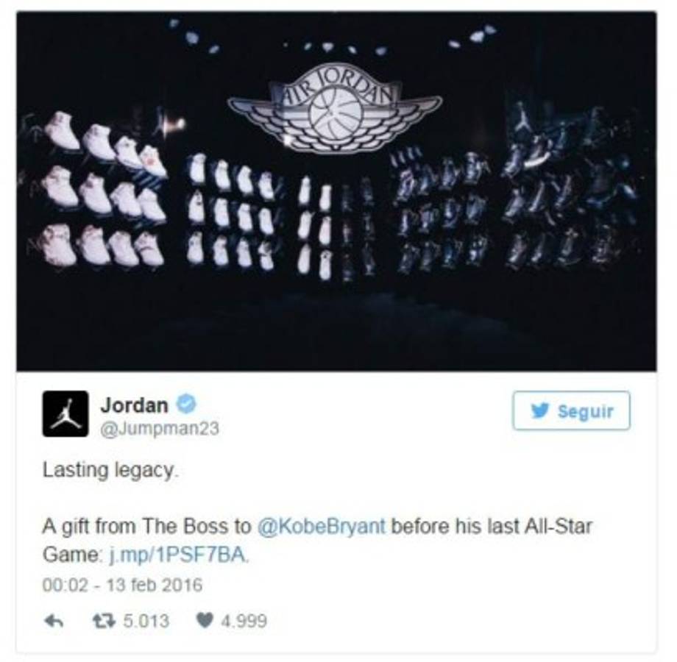Screen dimensions: 677x662
Task: Click the reply arrow icon
Action: (x=54, y=621)
